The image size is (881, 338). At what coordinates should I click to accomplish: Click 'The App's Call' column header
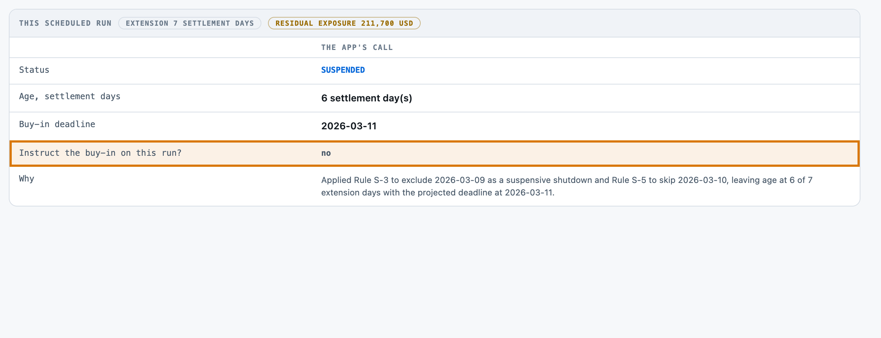(x=357, y=47)
